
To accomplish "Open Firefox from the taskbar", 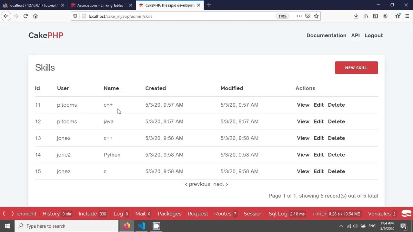I will [126, 226].
